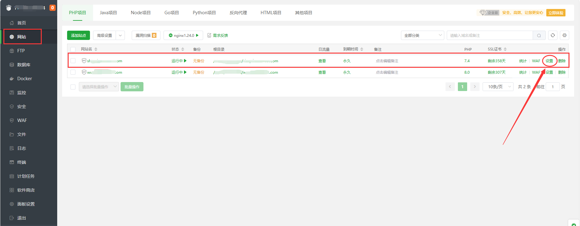Click the green 添加站点 button
This screenshot has height=226, width=580.
coord(79,35)
